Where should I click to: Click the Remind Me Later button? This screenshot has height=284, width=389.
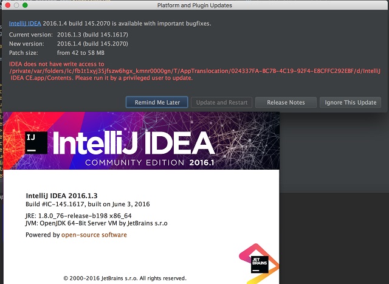[157, 102]
